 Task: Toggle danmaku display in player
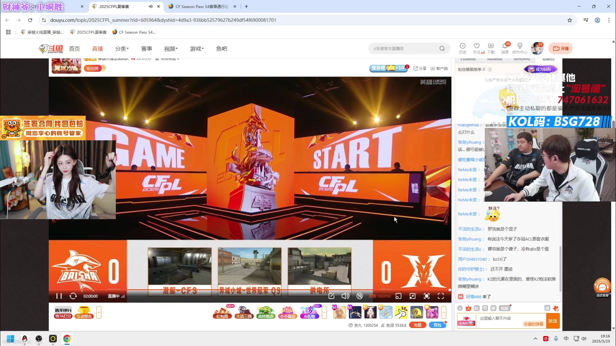[360, 296]
